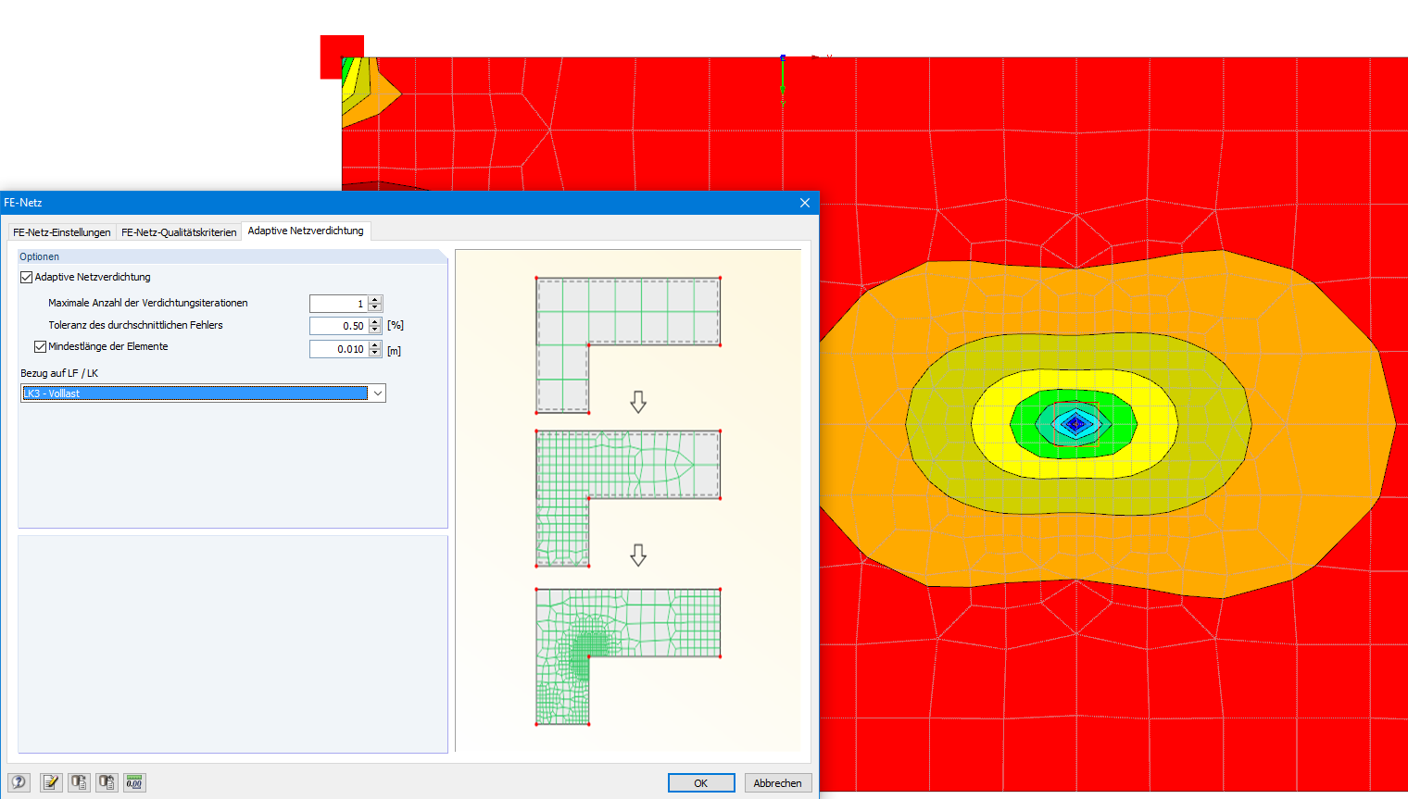The image size is (1408, 799).
Task: Confirm the FE-Netz dialog with OK
Action: coord(701,782)
